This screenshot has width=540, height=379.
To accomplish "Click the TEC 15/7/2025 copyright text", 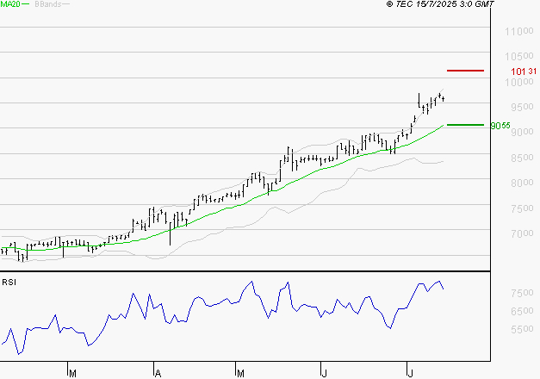I will [440, 3].
